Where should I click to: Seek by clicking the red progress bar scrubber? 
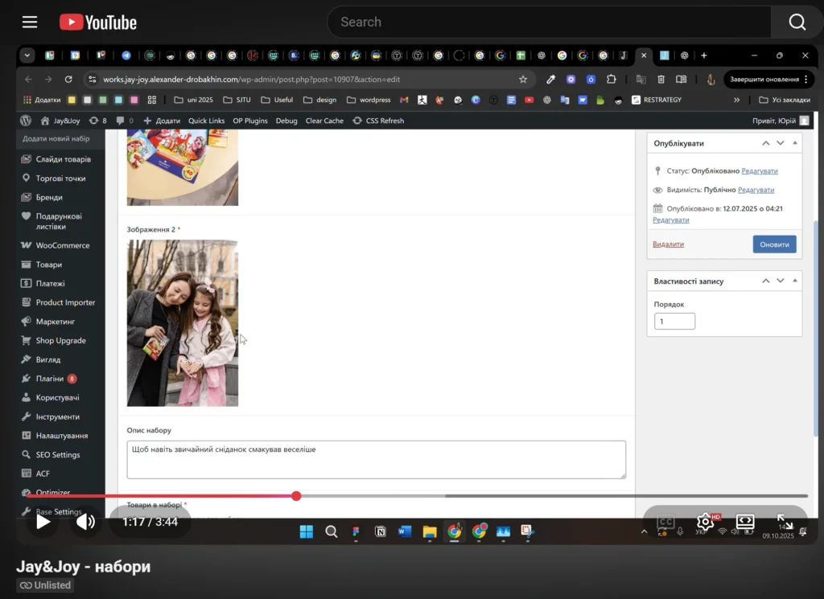(296, 496)
